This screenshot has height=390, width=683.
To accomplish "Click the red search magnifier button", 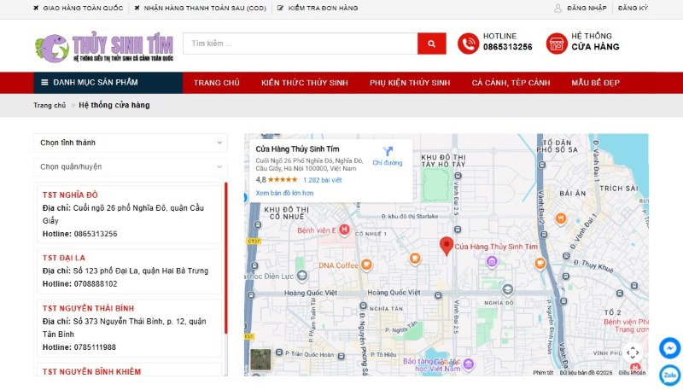I will pos(432,44).
